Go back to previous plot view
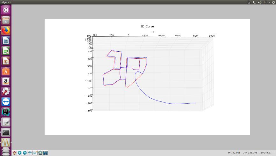The height and width of the screenshot is (156, 276). pos(20,153)
